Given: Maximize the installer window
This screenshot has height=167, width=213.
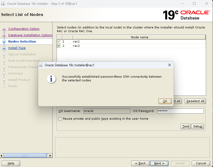Looking at the screenshot, I should pyautogui.click(x=194, y=3).
